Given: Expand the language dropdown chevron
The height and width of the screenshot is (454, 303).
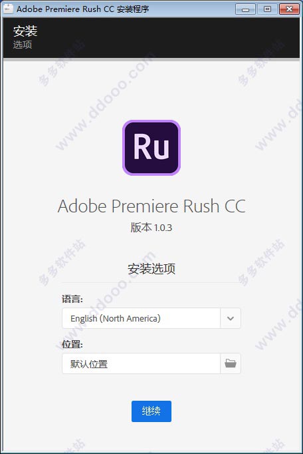Looking at the screenshot, I should click(231, 318).
